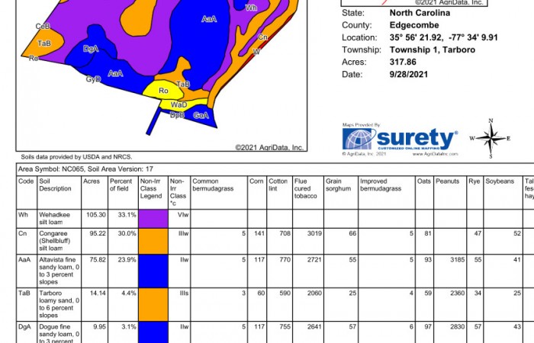Viewport: 534px width, 343px height.
Task: Click the 'DgA' label on the map
Action: pos(91,49)
